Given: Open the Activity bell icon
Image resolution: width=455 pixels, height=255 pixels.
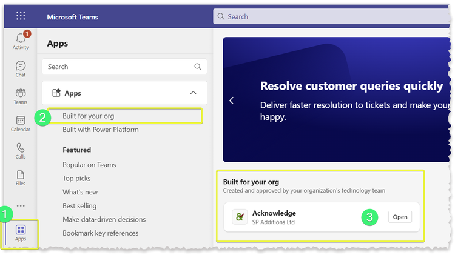Looking at the screenshot, I should (x=21, y=38).
